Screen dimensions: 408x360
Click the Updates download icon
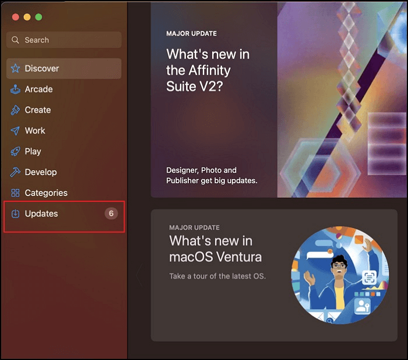15,214
